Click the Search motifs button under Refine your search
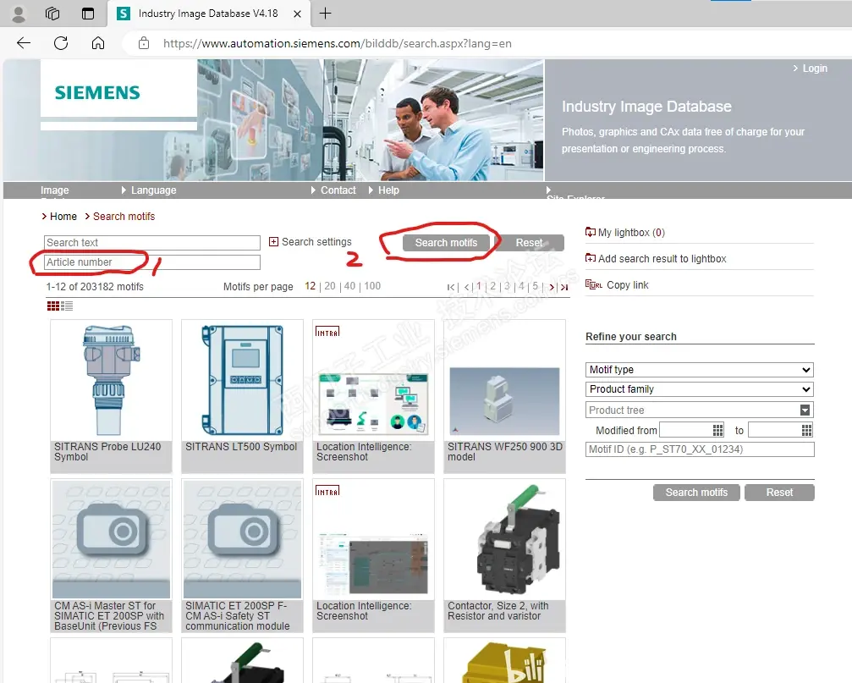Screen dimensions: 852x683 (696, 493)
